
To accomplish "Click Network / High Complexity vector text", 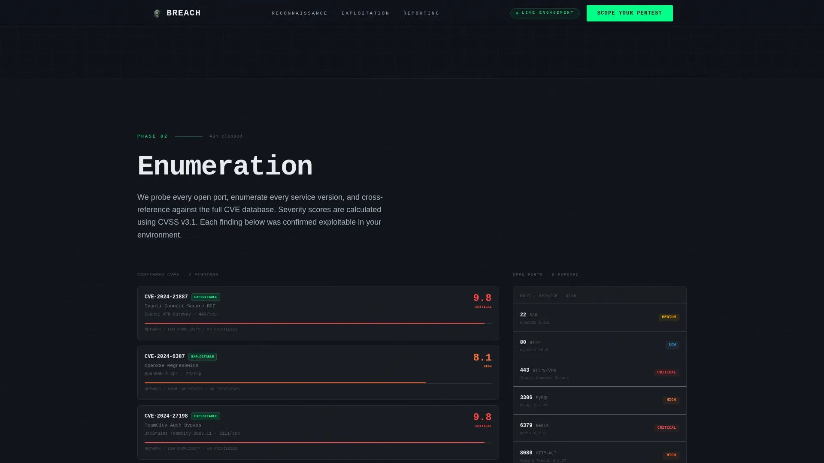I will tap(192, 389).
